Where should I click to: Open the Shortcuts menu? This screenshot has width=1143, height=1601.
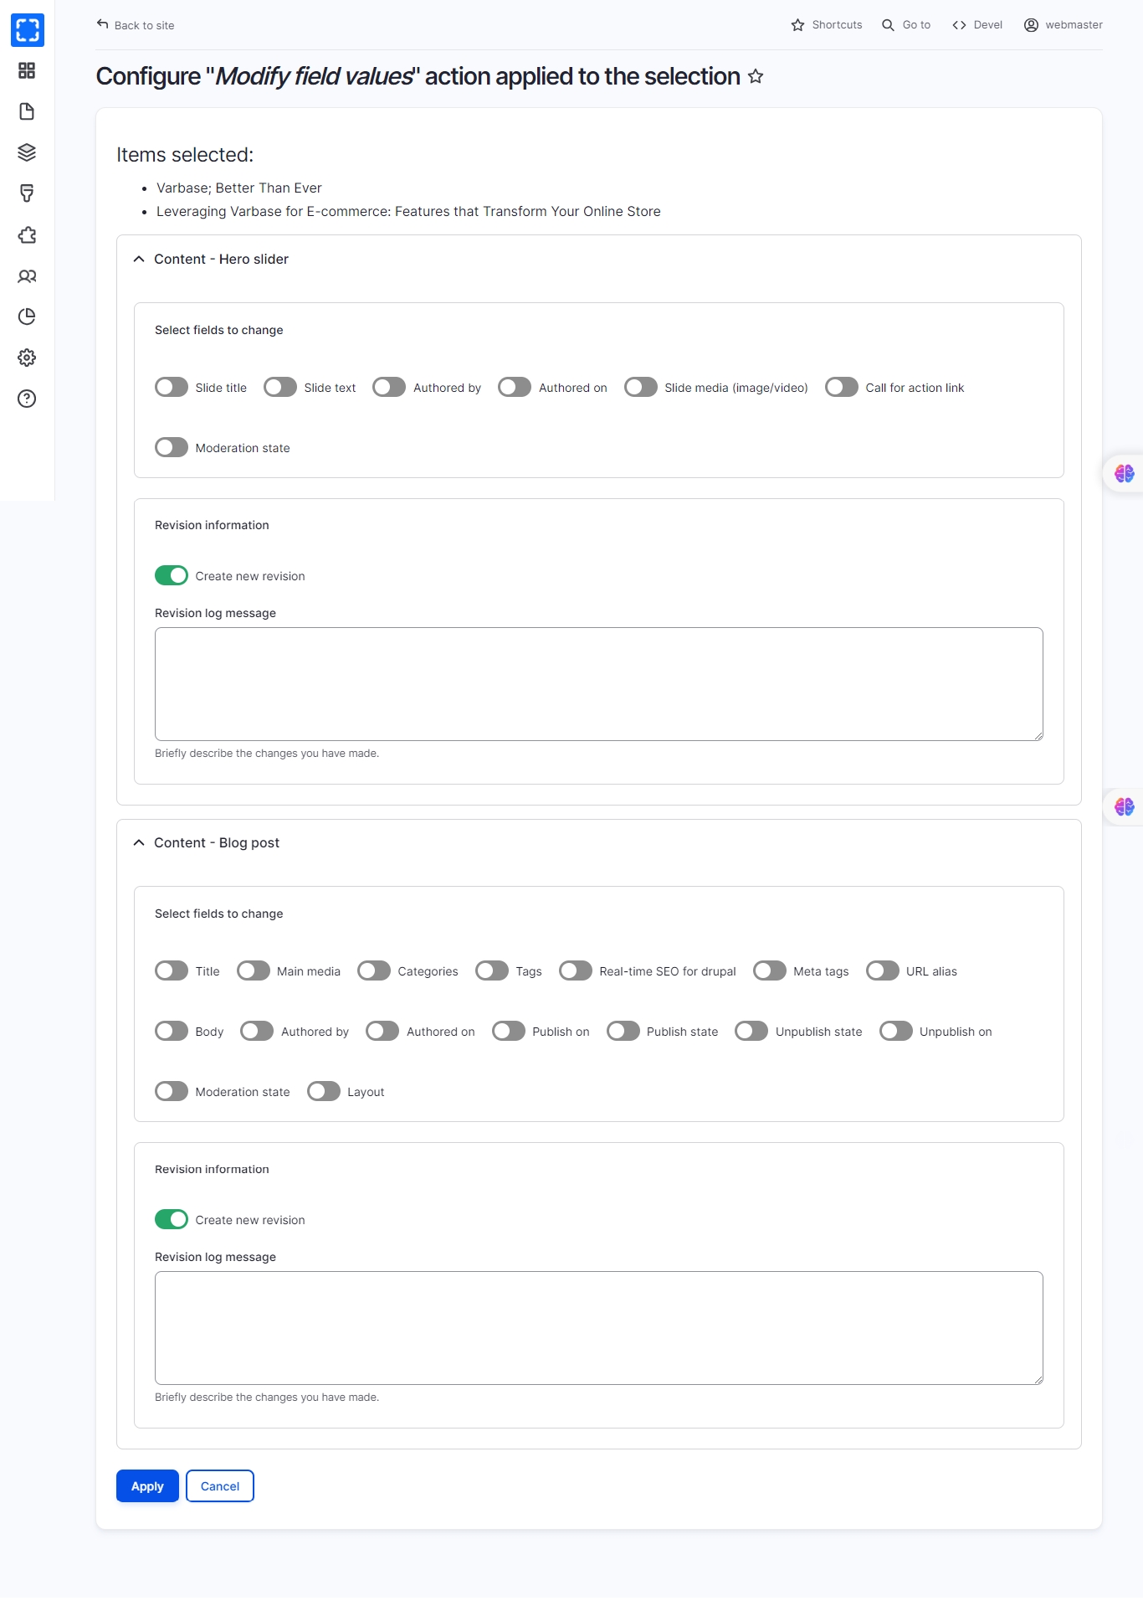tap(827, 25)
